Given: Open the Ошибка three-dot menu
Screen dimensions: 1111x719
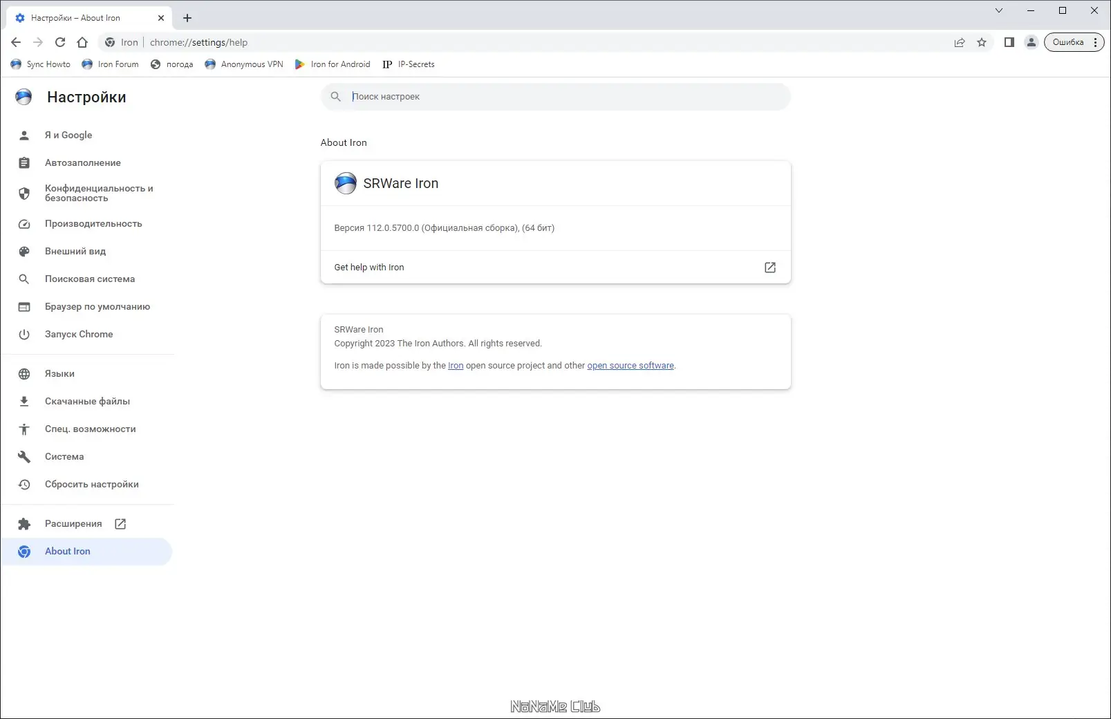Looking at the screenshot, I should (1094, 42).
